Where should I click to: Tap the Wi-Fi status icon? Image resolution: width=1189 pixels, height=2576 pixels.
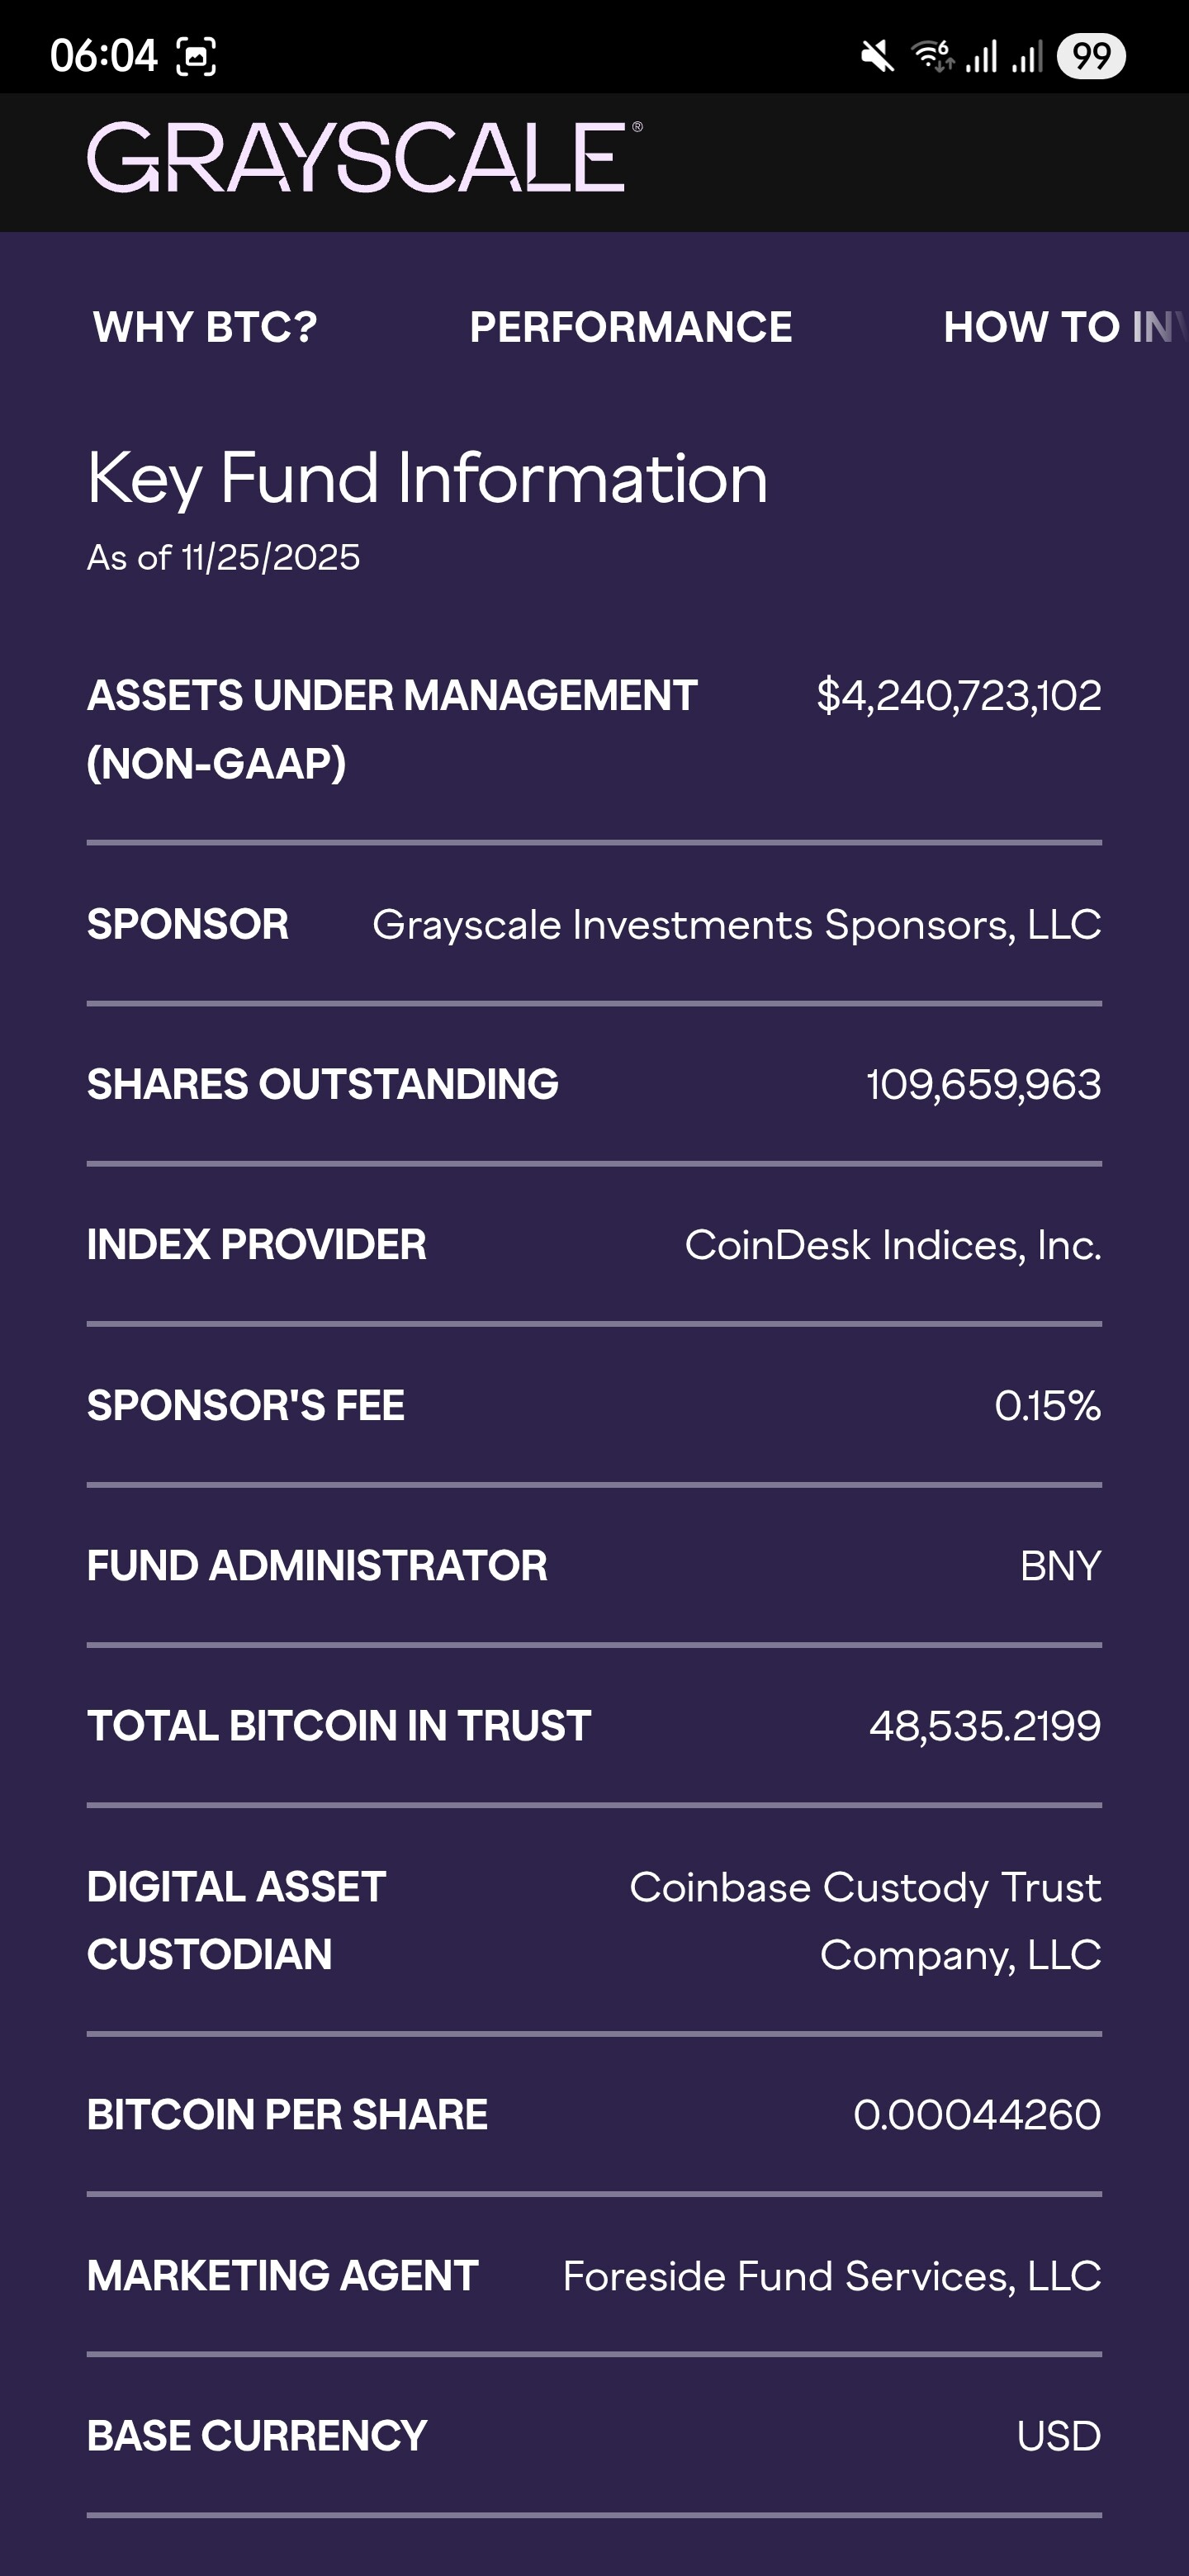click(932, 56)
